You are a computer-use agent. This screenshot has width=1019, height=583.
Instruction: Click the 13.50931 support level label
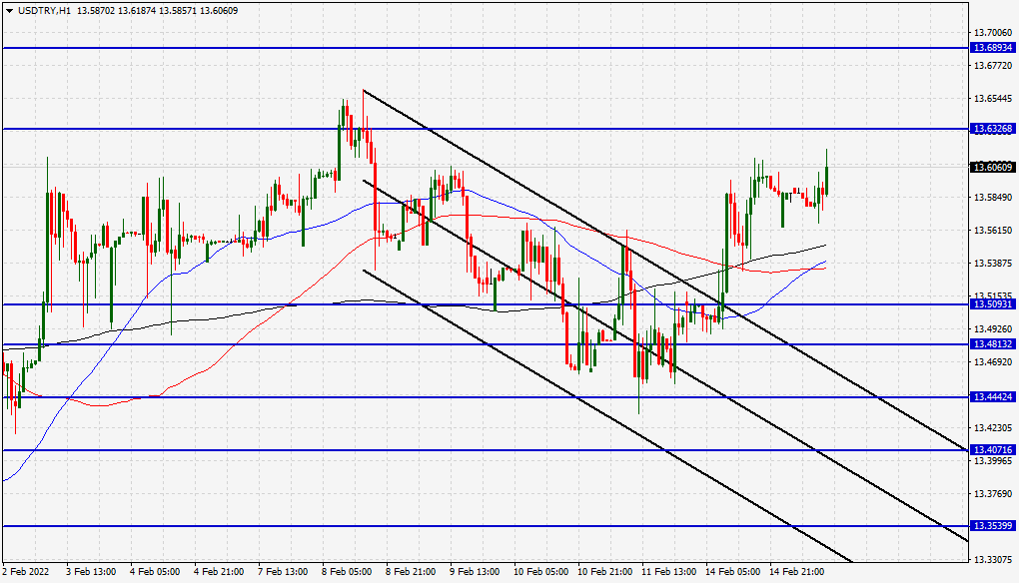pyautogui.click(x=995, y=304)
